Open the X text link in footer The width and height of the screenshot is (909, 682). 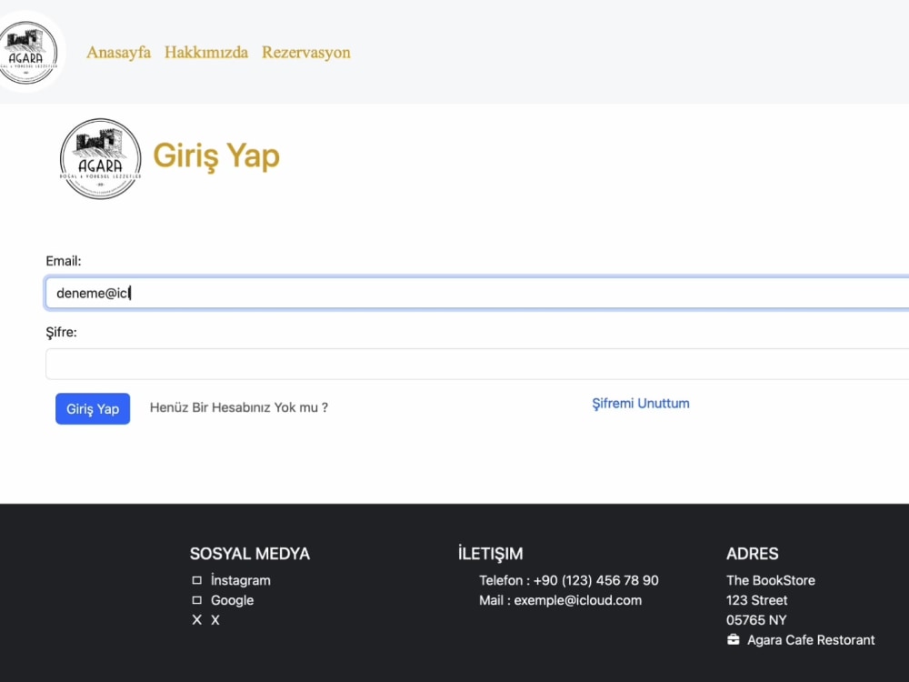coord(215,620)
